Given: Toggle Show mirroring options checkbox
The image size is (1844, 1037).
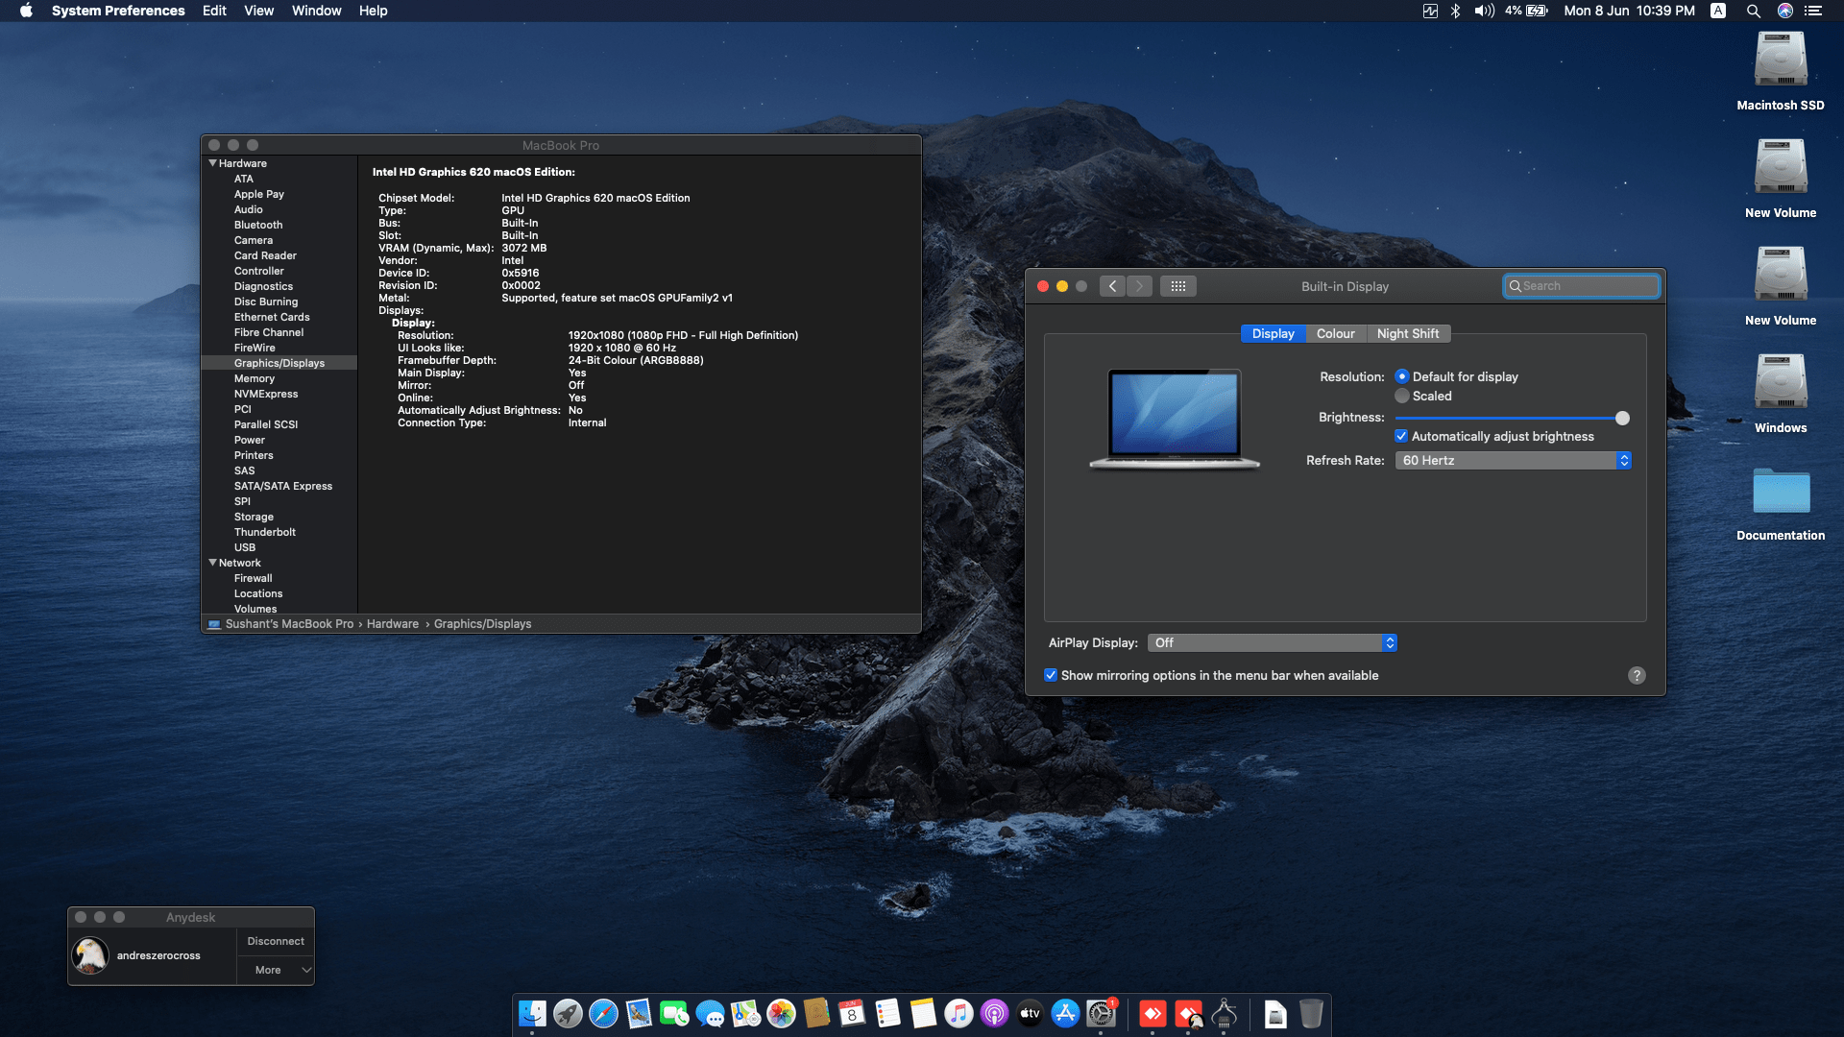Looking at the screenshot, I should tap(1051, 675).
